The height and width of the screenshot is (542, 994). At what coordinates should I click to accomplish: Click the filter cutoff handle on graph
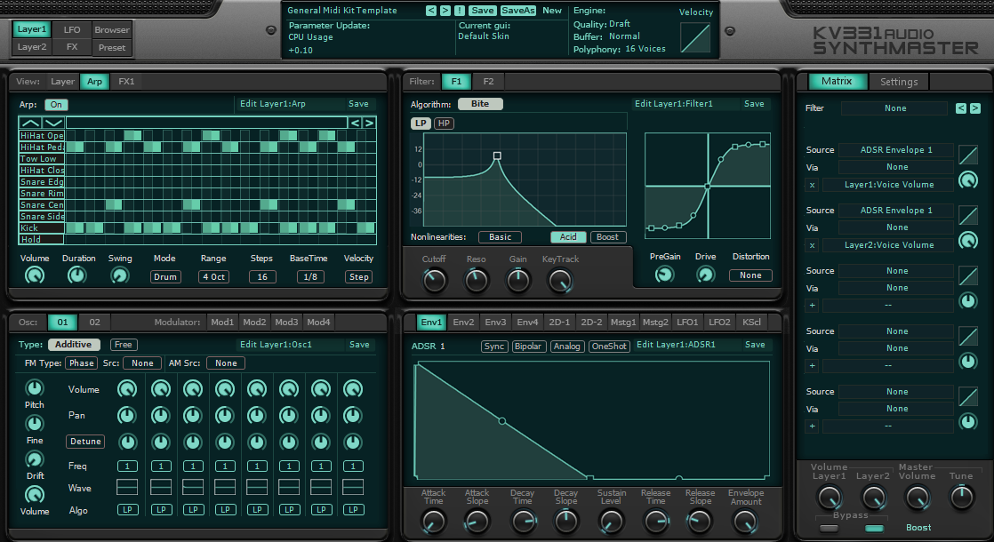coord(497,155)
